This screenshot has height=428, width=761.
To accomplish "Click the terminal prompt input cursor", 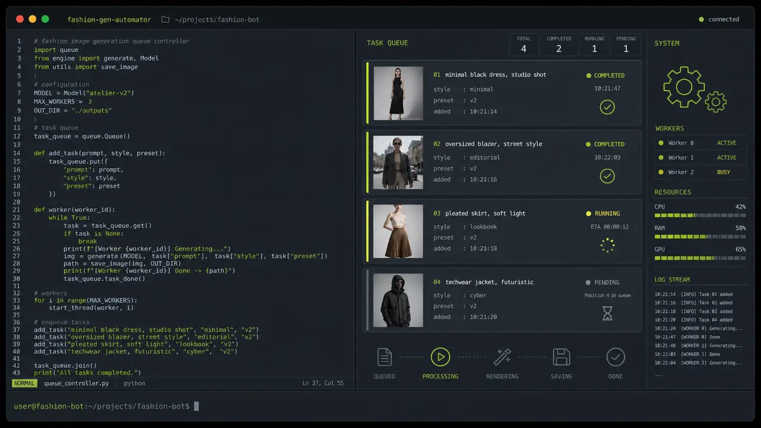I will 197,406.
